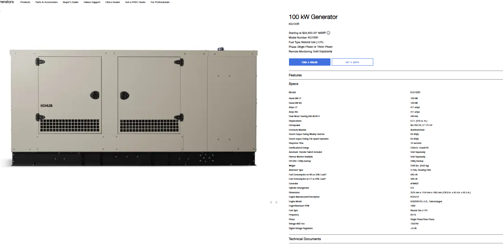Expand the Features section
This screenshot has width=503, height=246.
(396, 75)
